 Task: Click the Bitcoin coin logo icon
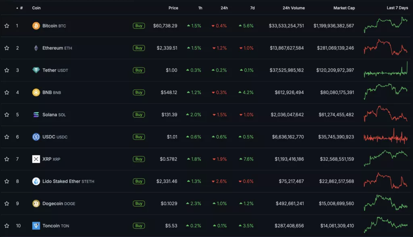[x=36, y=26]
